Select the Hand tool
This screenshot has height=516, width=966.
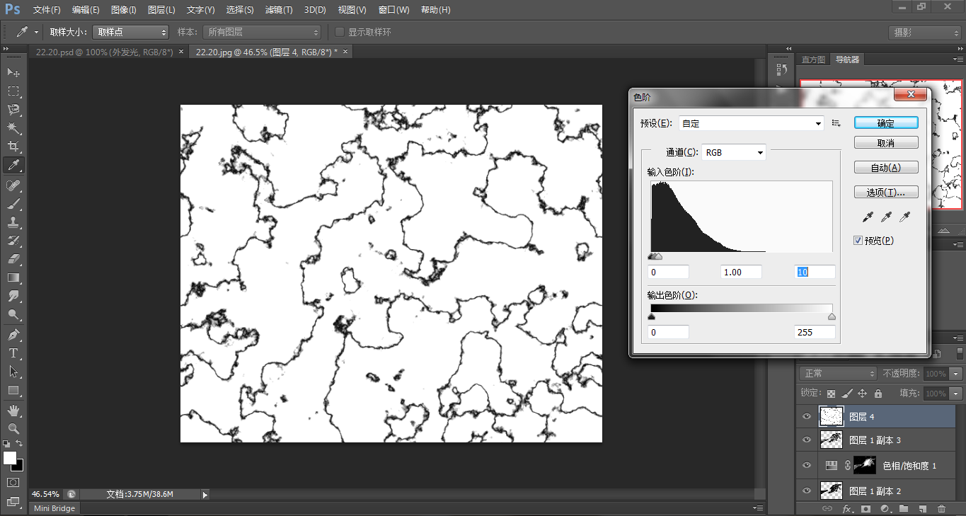pos(13,411)
